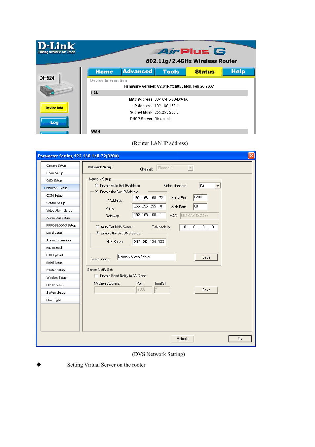Click the Server name field
This screenshot has width=315, height=447.
tap(146, 257)
